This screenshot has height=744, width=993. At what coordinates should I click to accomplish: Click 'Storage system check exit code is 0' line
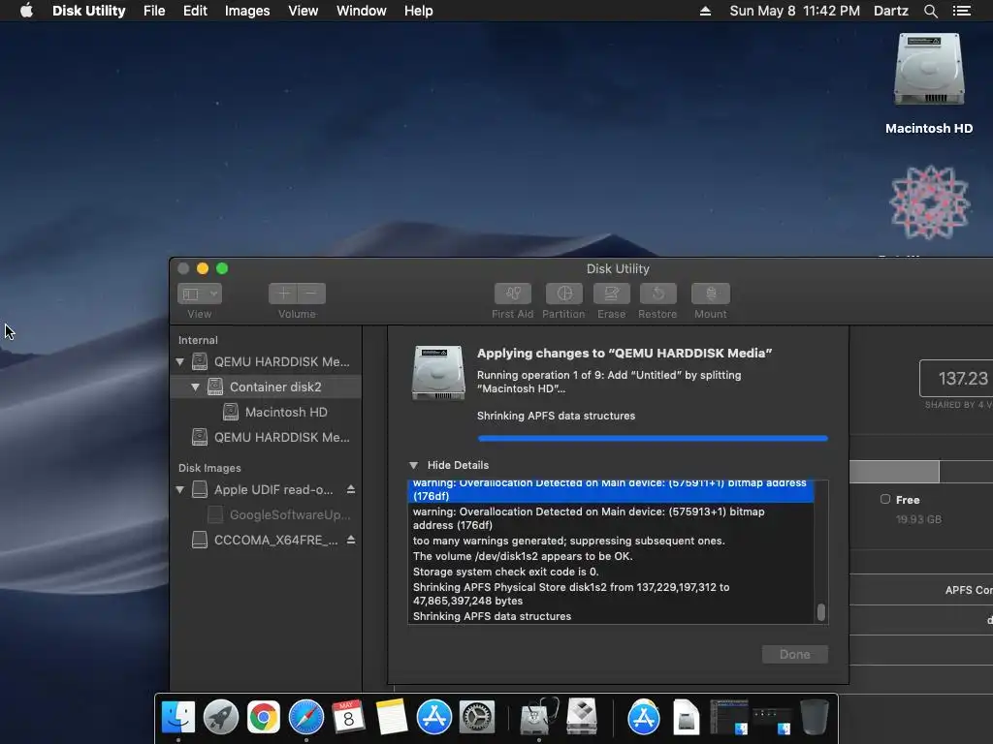(x=505, y=572)
